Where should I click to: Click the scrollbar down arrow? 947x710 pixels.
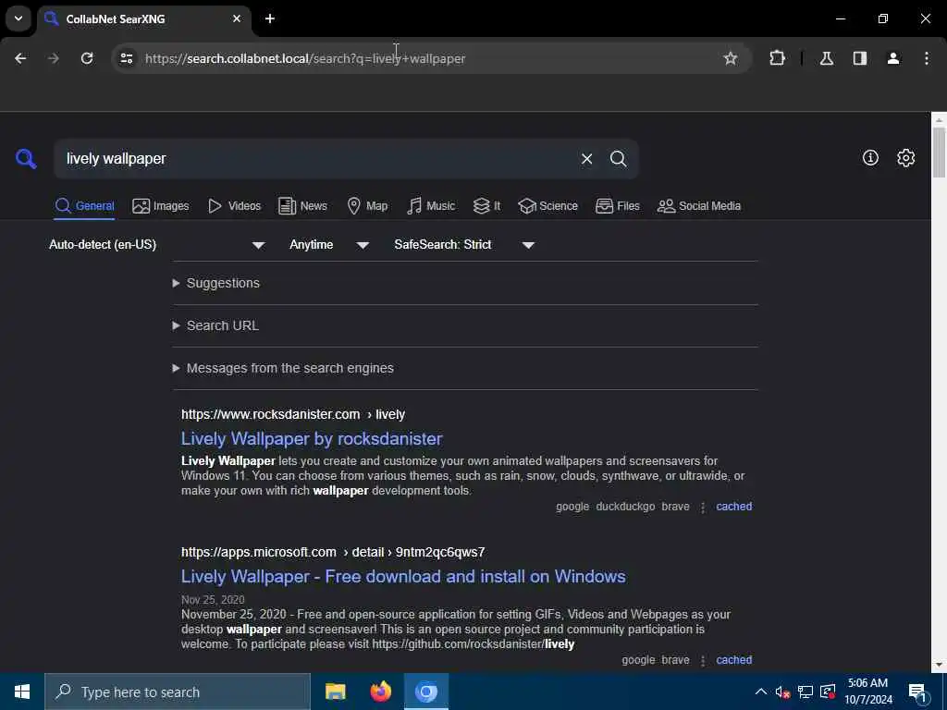pyautogui.click(x=939, y=665)
